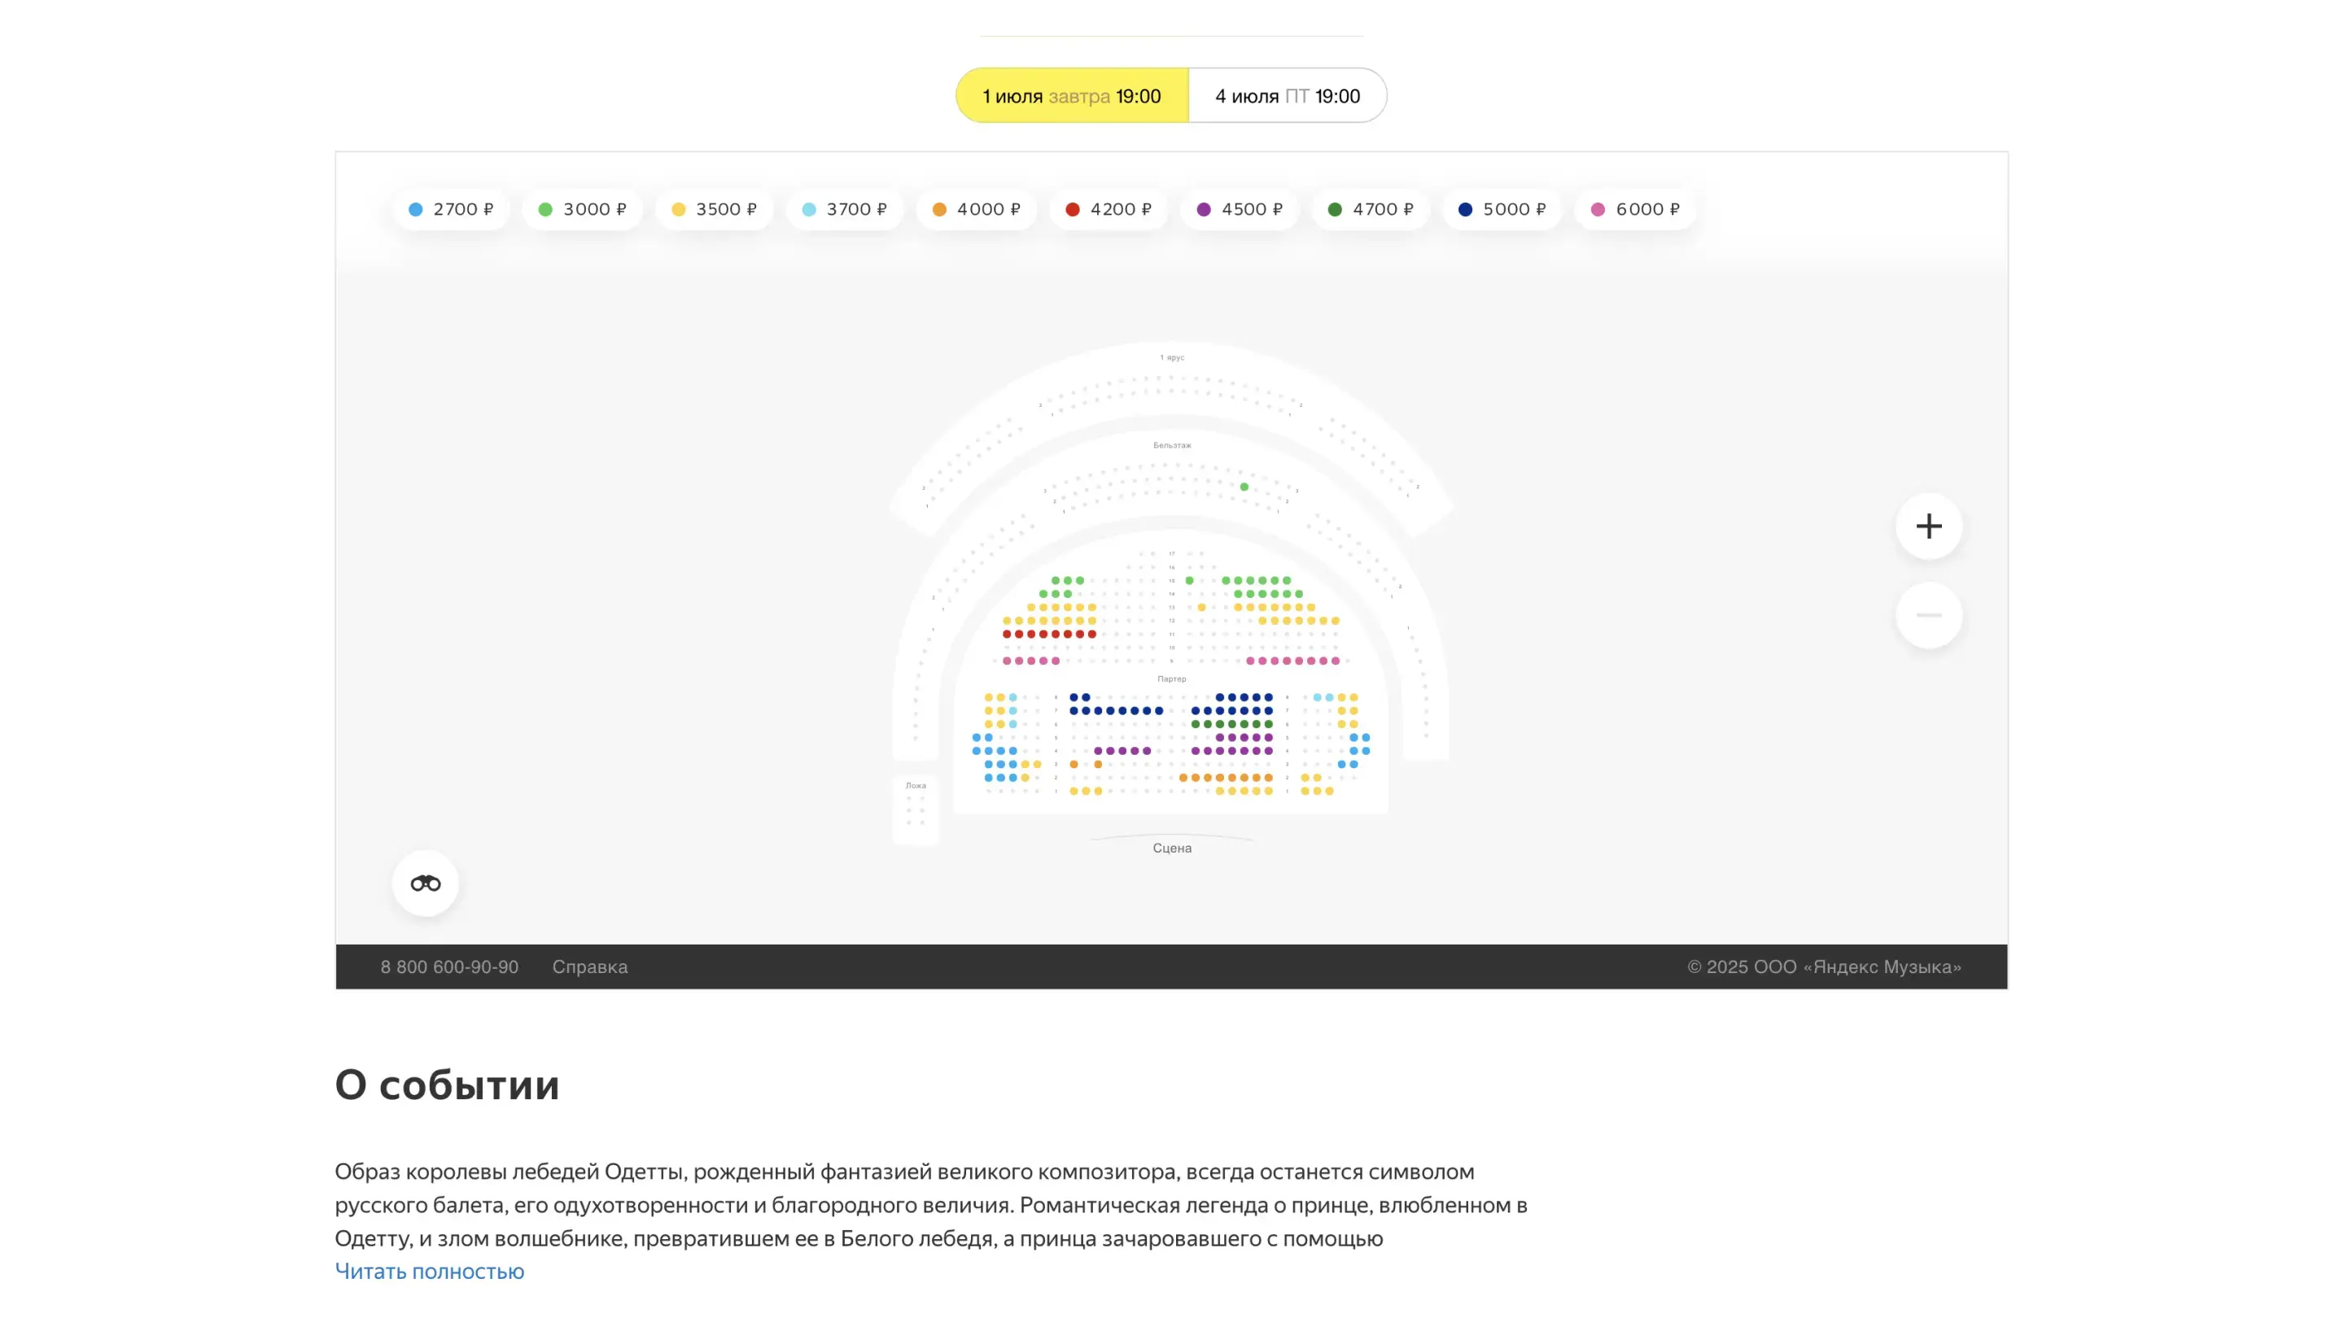Click the 8 800 600-90-90 phone number
Image resolution: width=2344 pixels, height=1318 pixels.
click(x=449, y=966)
